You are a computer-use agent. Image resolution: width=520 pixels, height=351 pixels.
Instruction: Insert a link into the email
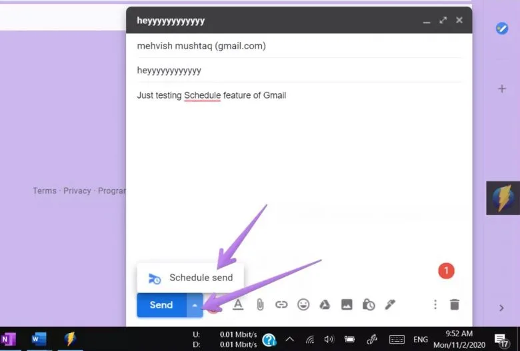tap(281, 304)
